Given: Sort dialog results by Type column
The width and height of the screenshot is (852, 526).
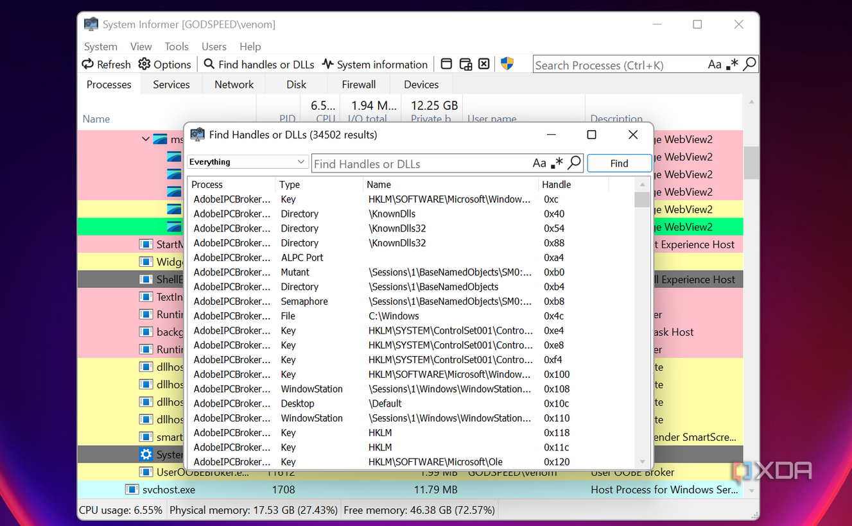Looking at the screenshot, I should coord(320,184).
